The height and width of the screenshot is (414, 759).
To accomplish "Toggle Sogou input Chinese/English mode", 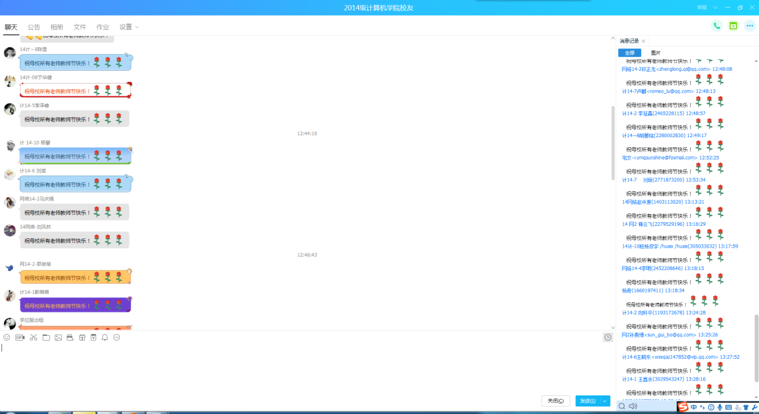I will coord(694,407).
